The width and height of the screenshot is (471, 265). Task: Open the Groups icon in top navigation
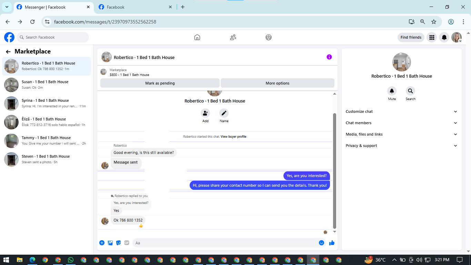pos(269,37)
